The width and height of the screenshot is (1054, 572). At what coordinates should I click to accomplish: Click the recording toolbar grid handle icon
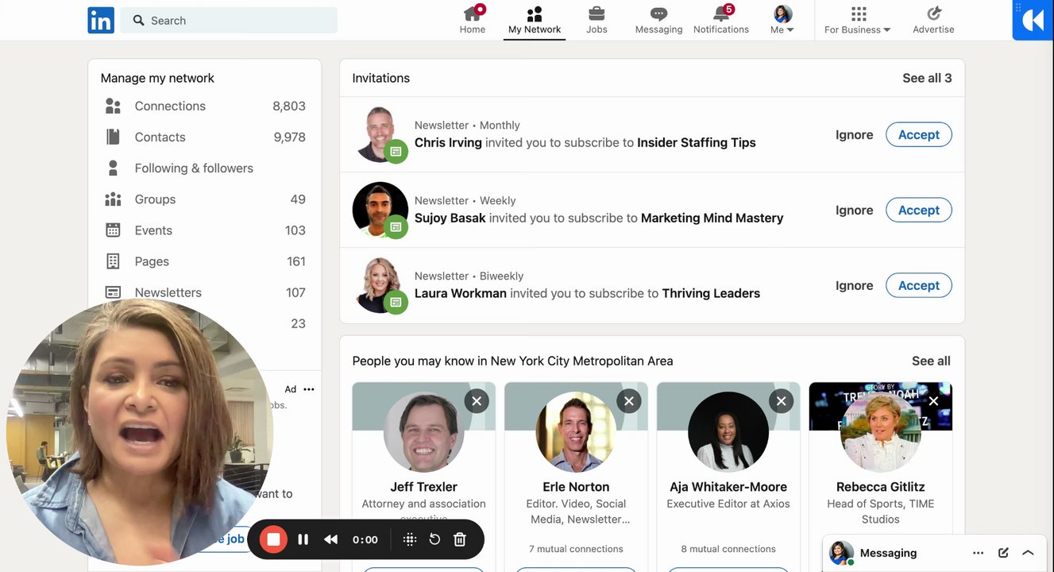[x=410, y=539]
